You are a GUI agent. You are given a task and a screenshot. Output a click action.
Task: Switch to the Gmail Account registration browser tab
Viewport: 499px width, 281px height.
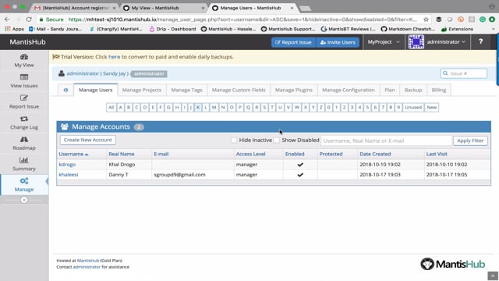pos(76,8)
